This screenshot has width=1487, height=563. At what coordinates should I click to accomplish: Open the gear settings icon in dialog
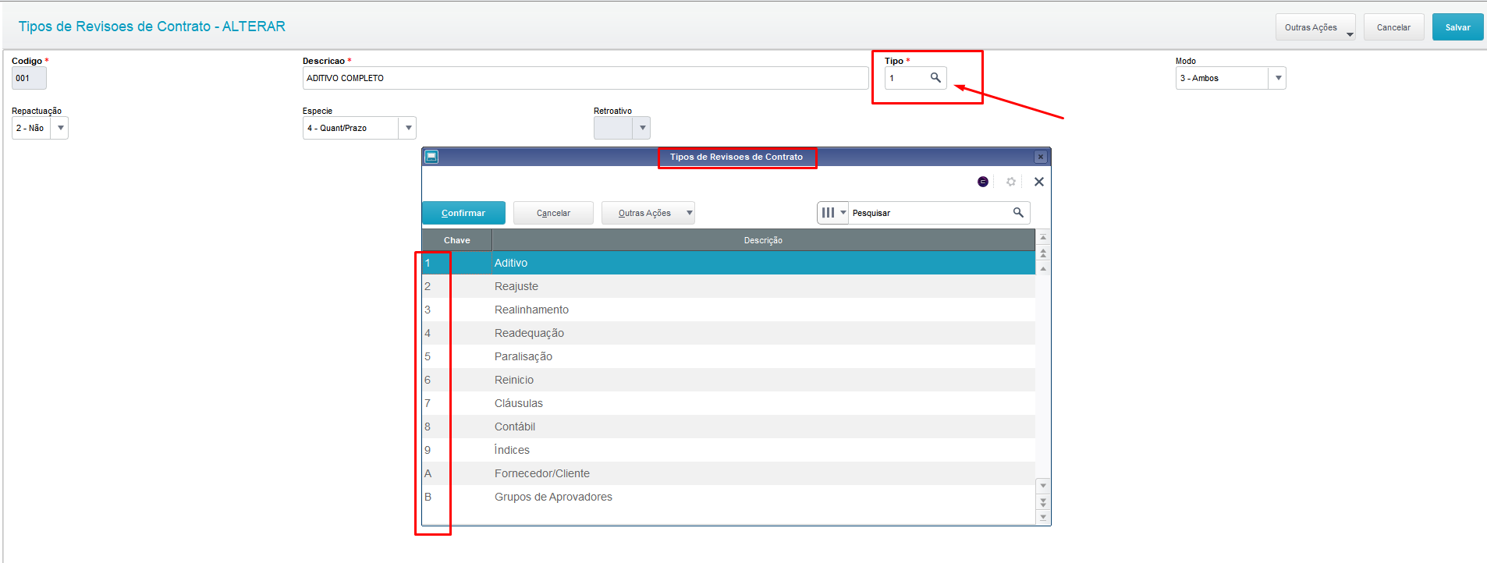pyautogui.click(x=1011, y=182)
